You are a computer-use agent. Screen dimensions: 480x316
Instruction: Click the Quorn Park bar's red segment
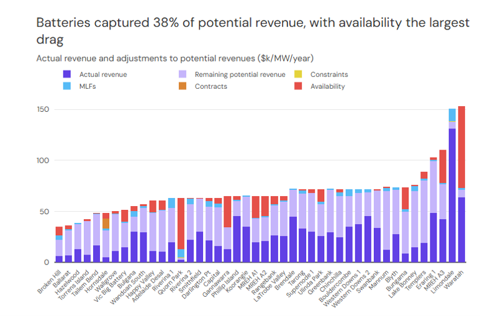[181, 224]
